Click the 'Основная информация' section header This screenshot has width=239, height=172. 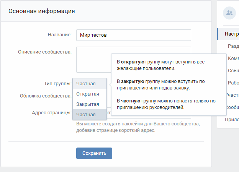[42, 11]
